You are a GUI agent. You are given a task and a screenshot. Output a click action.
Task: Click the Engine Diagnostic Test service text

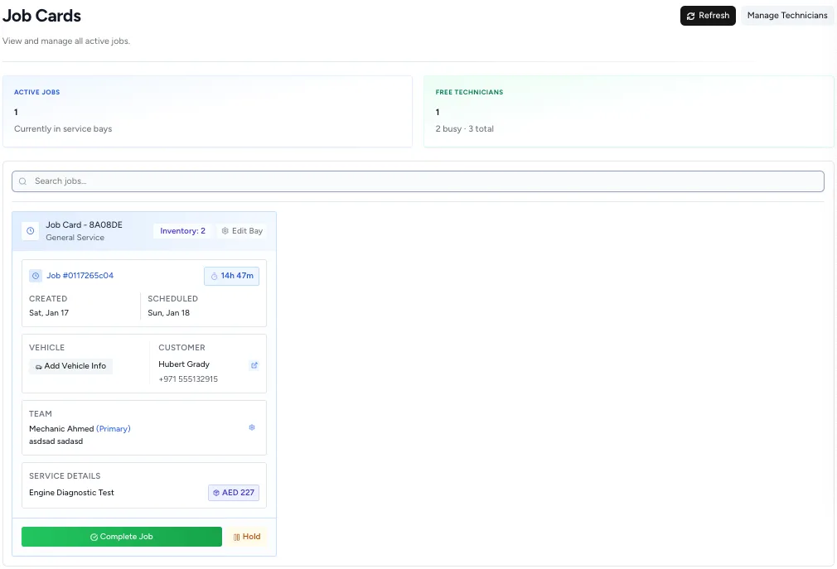click(71, 493)
